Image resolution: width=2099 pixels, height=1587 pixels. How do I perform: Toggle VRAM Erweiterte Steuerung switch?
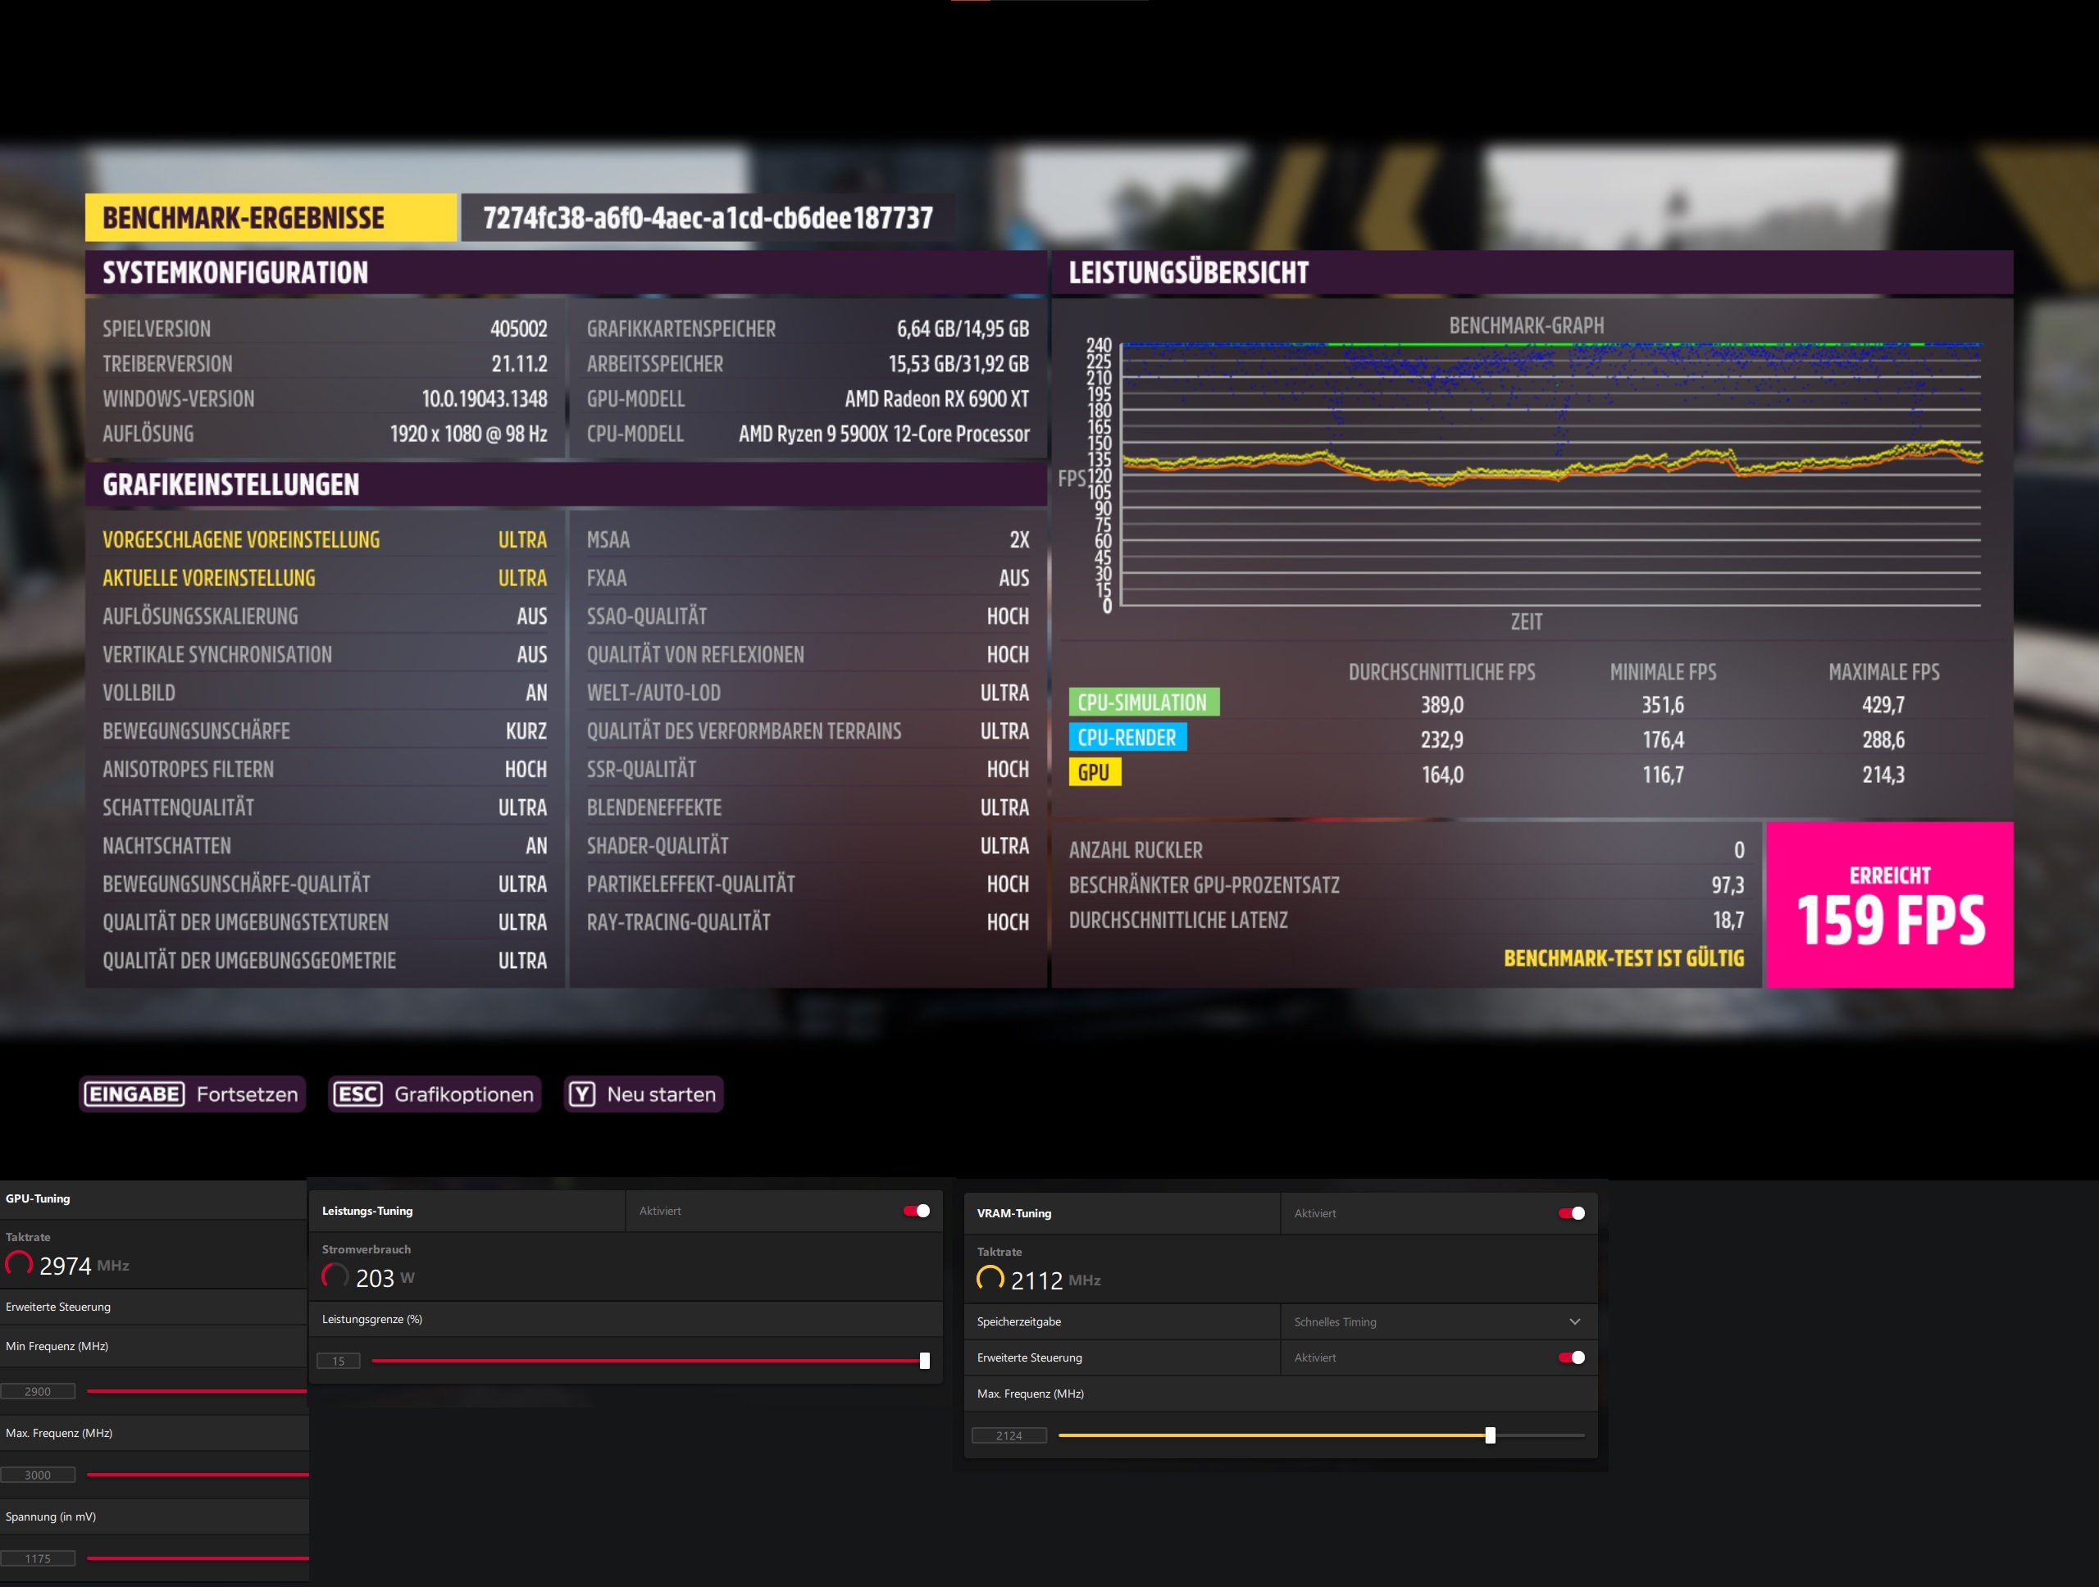click(1572, 1357)
